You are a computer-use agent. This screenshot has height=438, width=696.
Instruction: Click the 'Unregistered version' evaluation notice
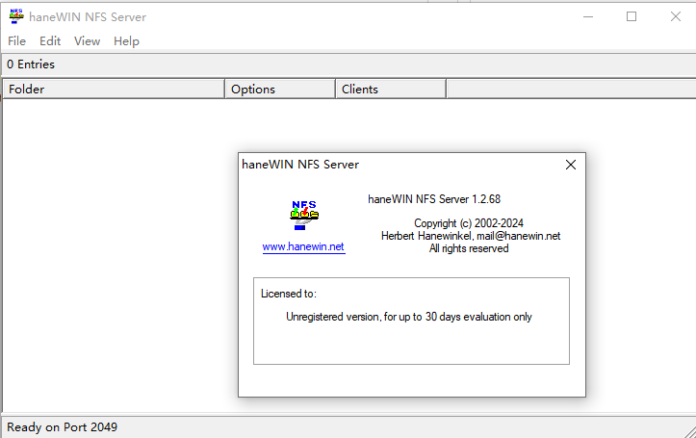[x=409, y=317]
